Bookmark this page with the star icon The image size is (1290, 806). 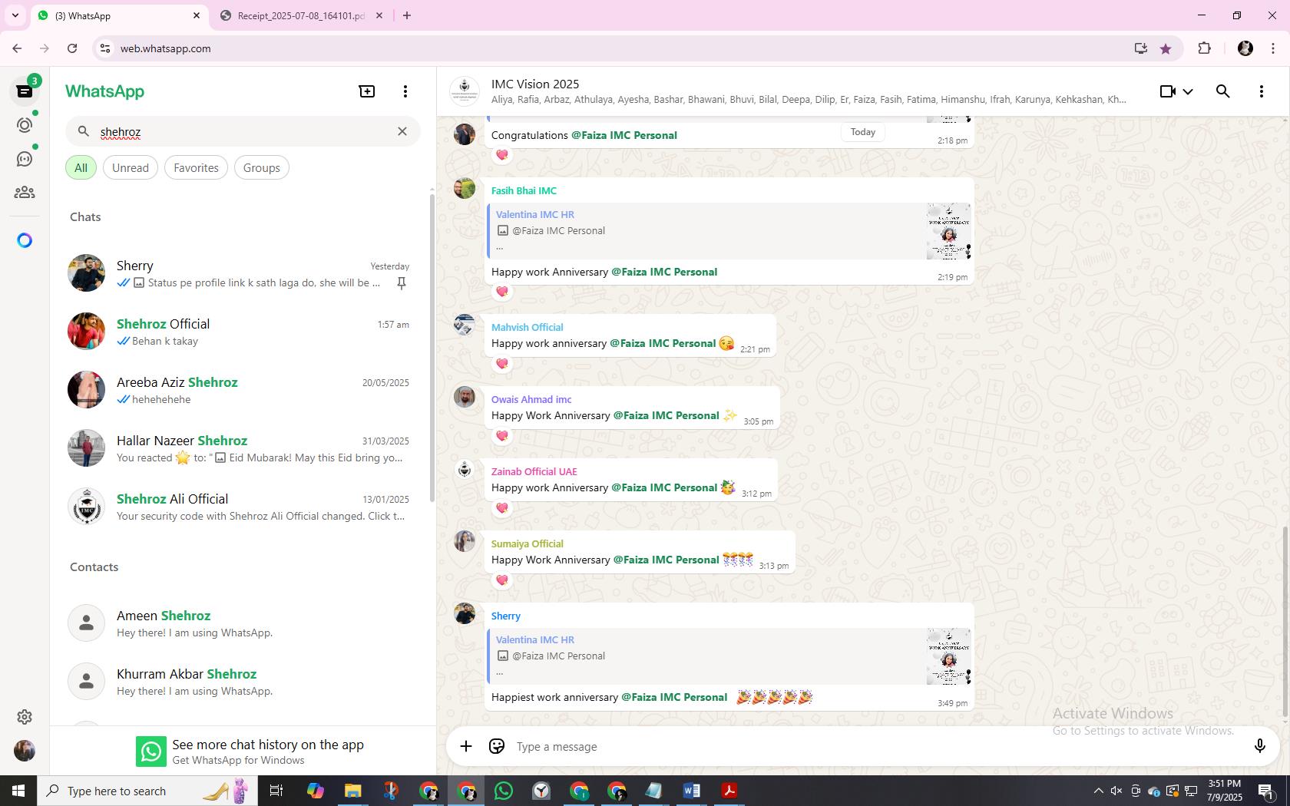point(1166,48)
